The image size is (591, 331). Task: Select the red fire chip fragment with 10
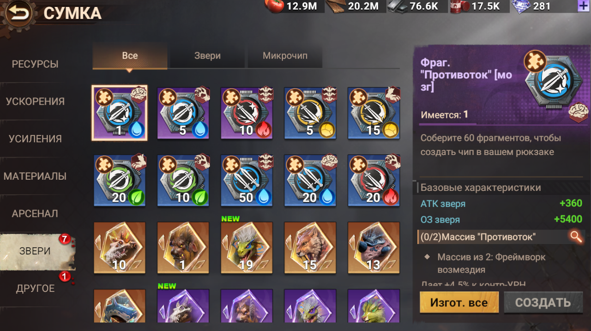pos(247,114)
